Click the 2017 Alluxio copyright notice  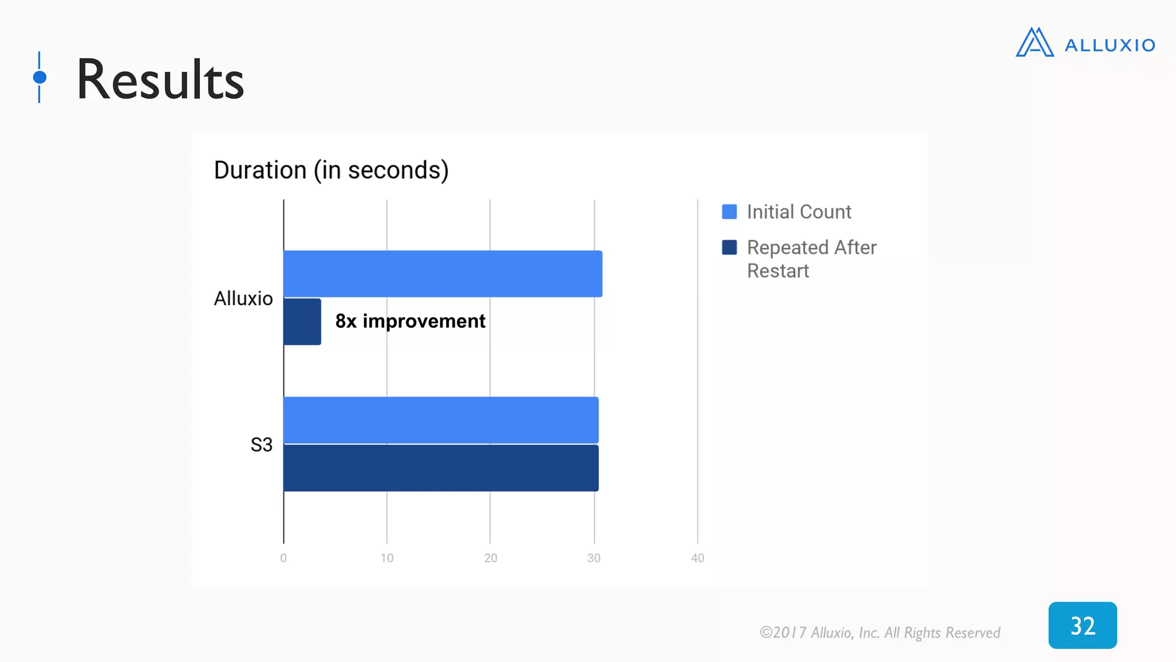point(880,633)
